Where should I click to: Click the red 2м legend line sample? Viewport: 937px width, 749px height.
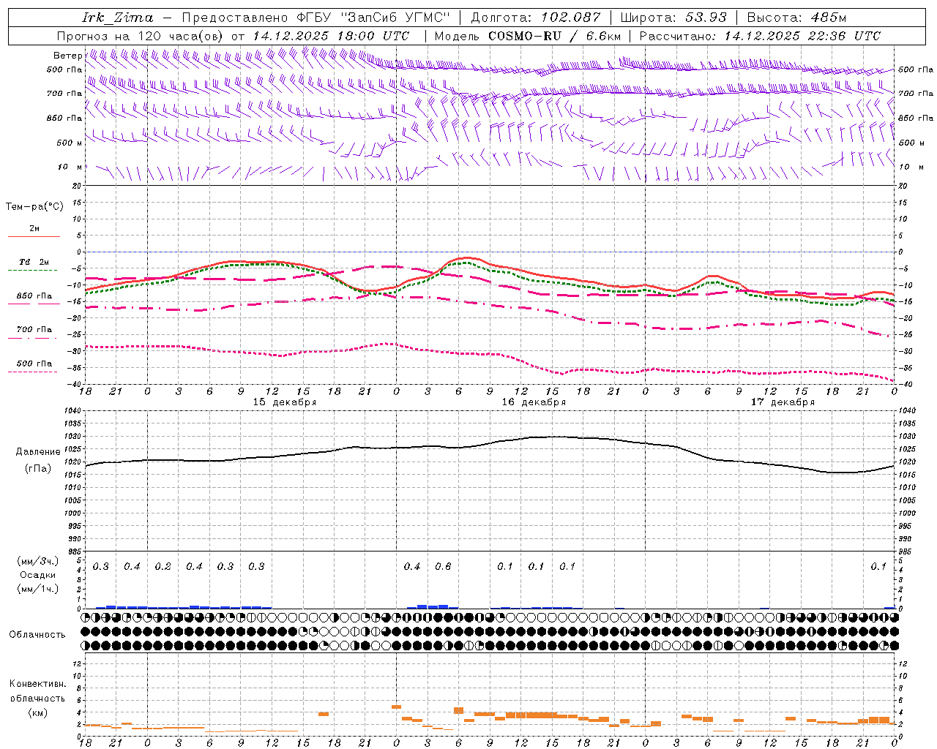click(x=34, y=237)
